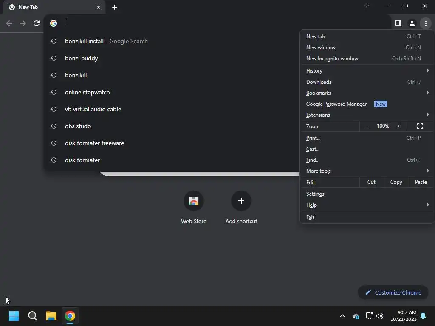435x326 pixels.
Task: Select the disk formater freeware suggestion
Action: [x=172, y=143]
